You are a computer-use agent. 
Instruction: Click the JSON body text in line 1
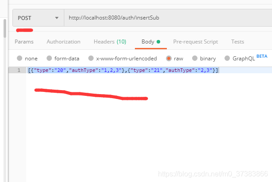click(123, 70)
